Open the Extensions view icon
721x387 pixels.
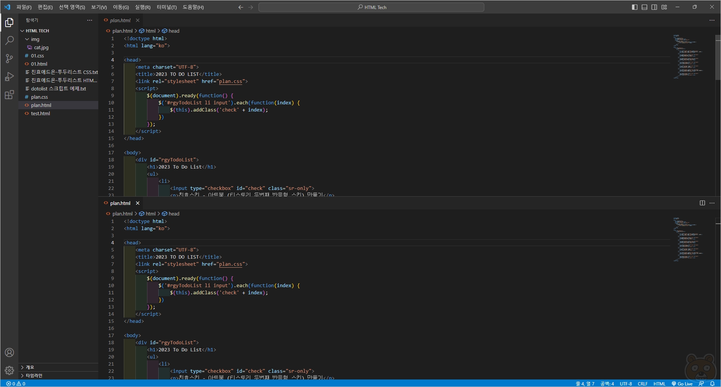(9, 95)
